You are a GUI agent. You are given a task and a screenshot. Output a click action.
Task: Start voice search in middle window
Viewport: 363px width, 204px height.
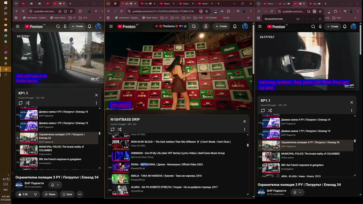coord(206,26)
